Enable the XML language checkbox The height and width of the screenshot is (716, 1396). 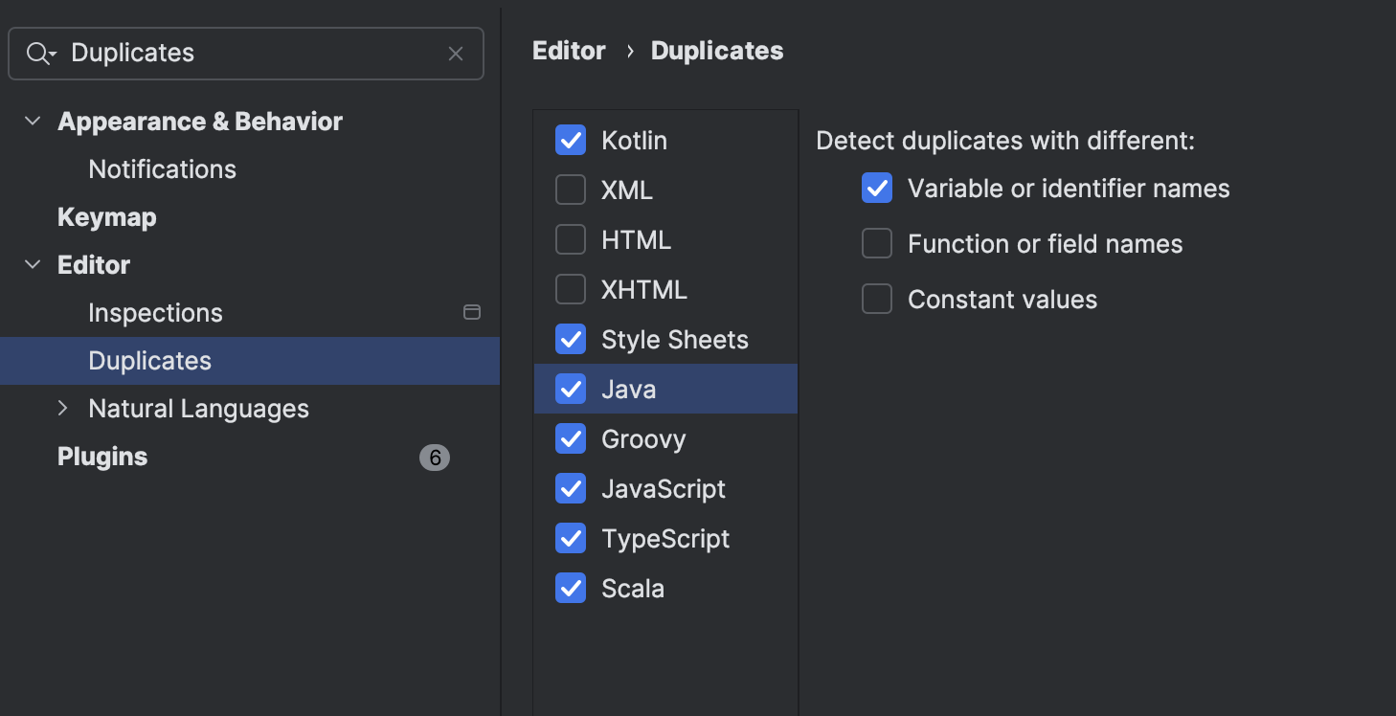coord(570,190)
